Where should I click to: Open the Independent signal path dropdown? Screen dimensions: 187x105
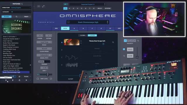point(44,55)
